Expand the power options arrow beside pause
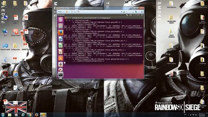 click(69, 12)
